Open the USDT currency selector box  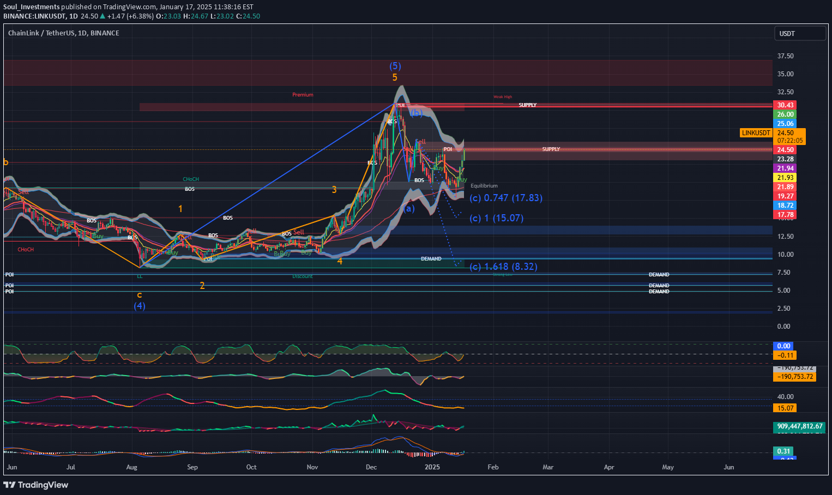pos(800,33)
